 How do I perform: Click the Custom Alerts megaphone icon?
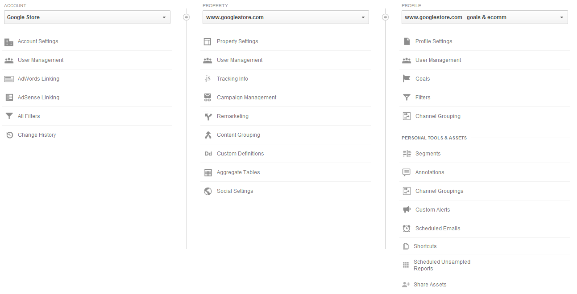(406, 210)
